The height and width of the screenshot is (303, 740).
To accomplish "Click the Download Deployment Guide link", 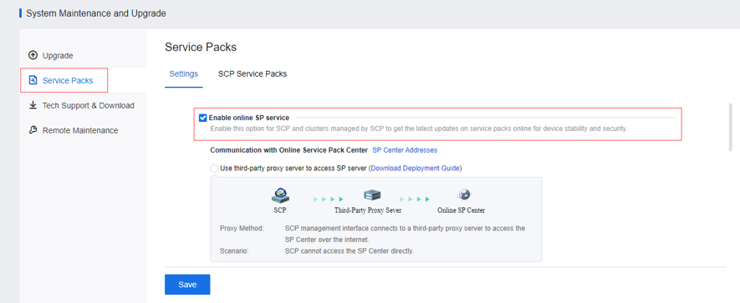I will [x=415, y=168].
